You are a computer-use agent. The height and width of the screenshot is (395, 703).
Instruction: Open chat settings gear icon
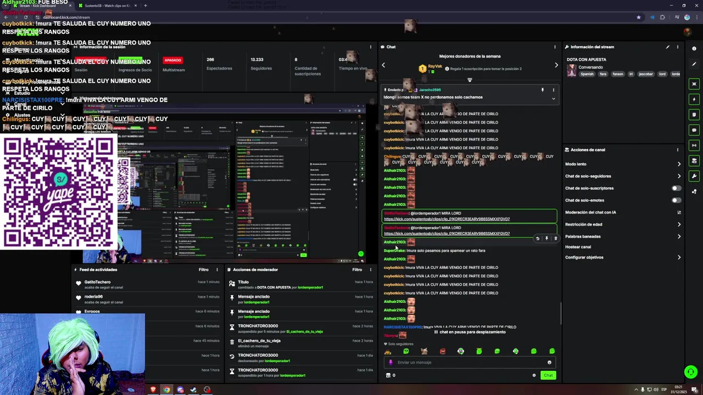(534, 375)
